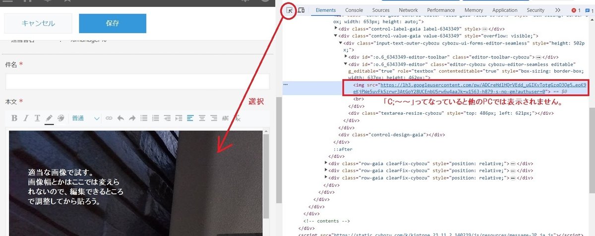595x236 pixels.
Task: Apply underline formatting in the editor
Action: (37, 118)
